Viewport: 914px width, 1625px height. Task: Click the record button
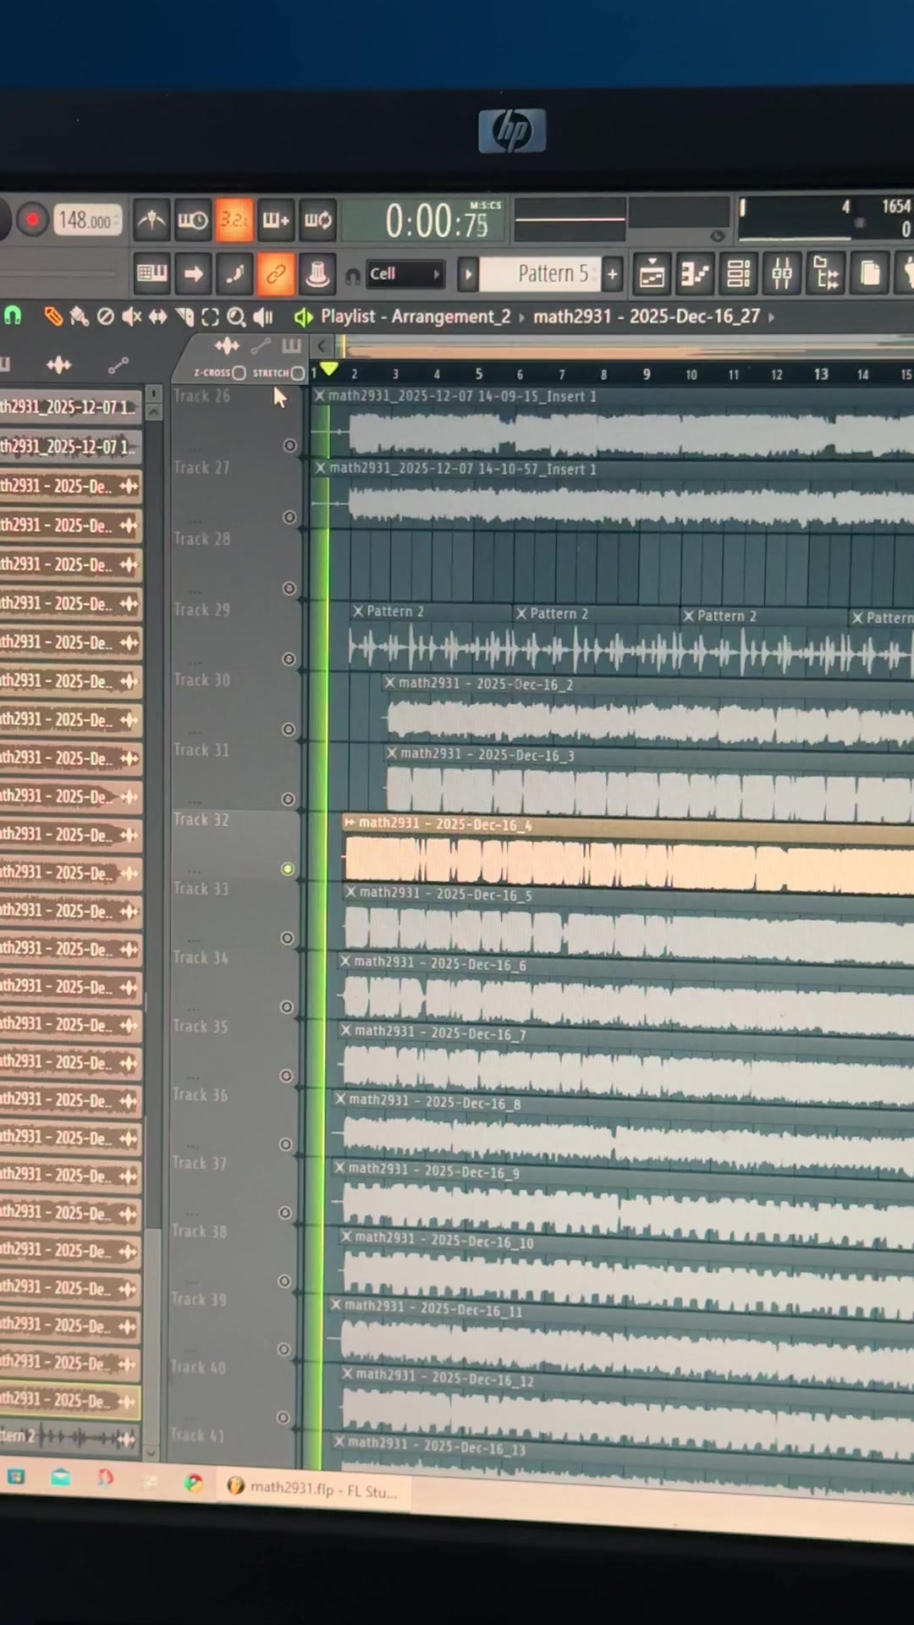(32, 220)
